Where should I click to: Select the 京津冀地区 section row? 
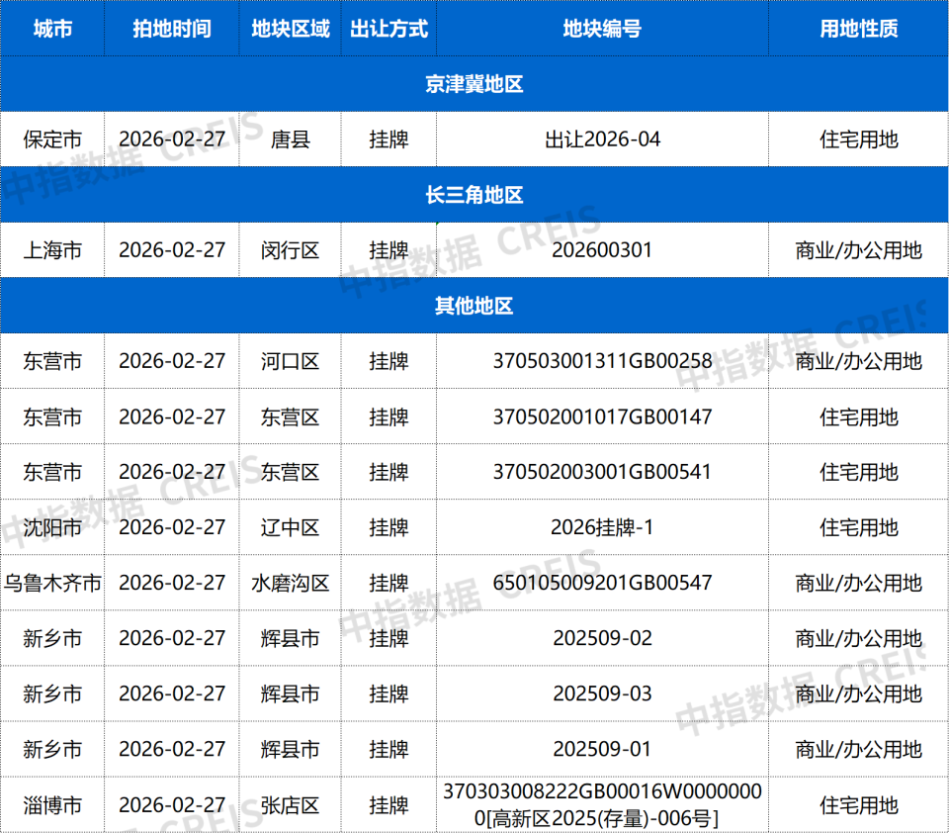click(x=474, y=85)
